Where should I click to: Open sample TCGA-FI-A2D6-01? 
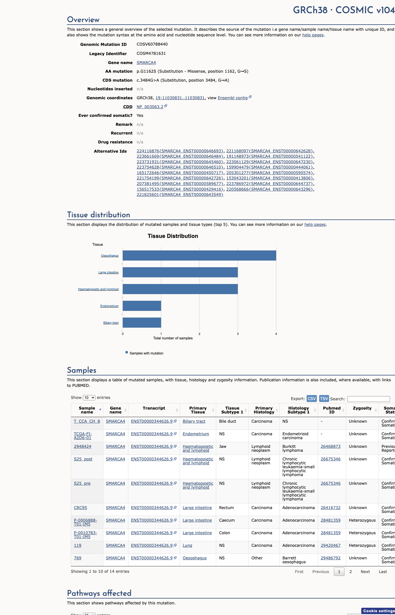pos(83,436)
